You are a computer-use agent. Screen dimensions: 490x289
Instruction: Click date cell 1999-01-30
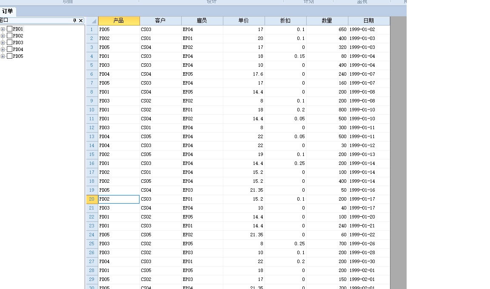click(x=369, y=261)
